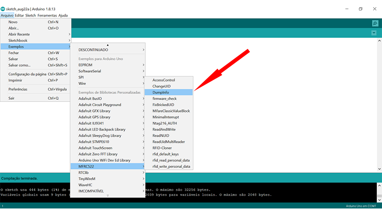Restore down the Arduino window

360,8
